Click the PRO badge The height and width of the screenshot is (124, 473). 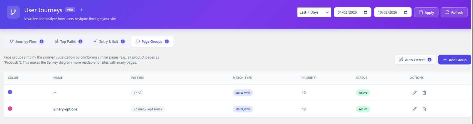[x=70, y=10]
